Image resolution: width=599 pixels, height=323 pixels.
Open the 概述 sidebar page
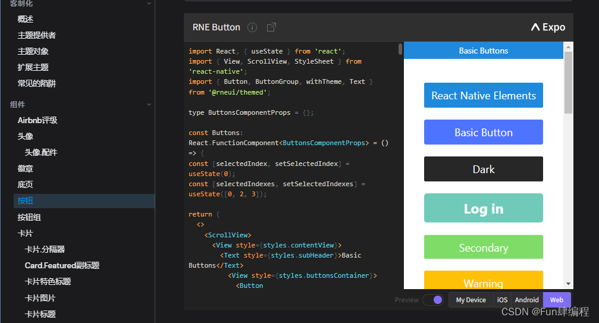25,19
